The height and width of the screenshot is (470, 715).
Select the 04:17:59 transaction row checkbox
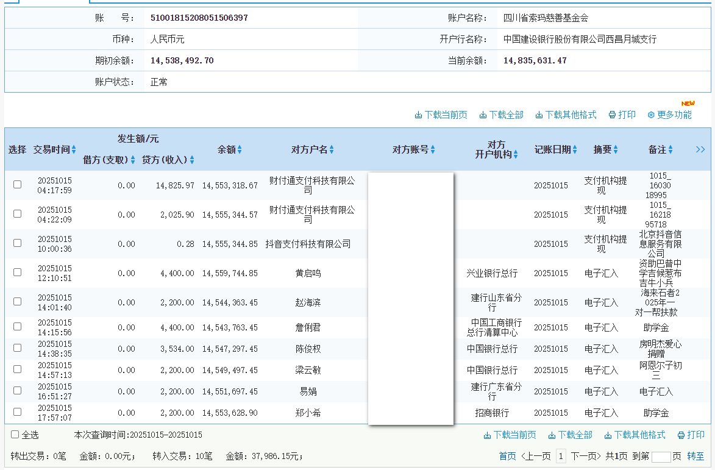pos(18,185)
